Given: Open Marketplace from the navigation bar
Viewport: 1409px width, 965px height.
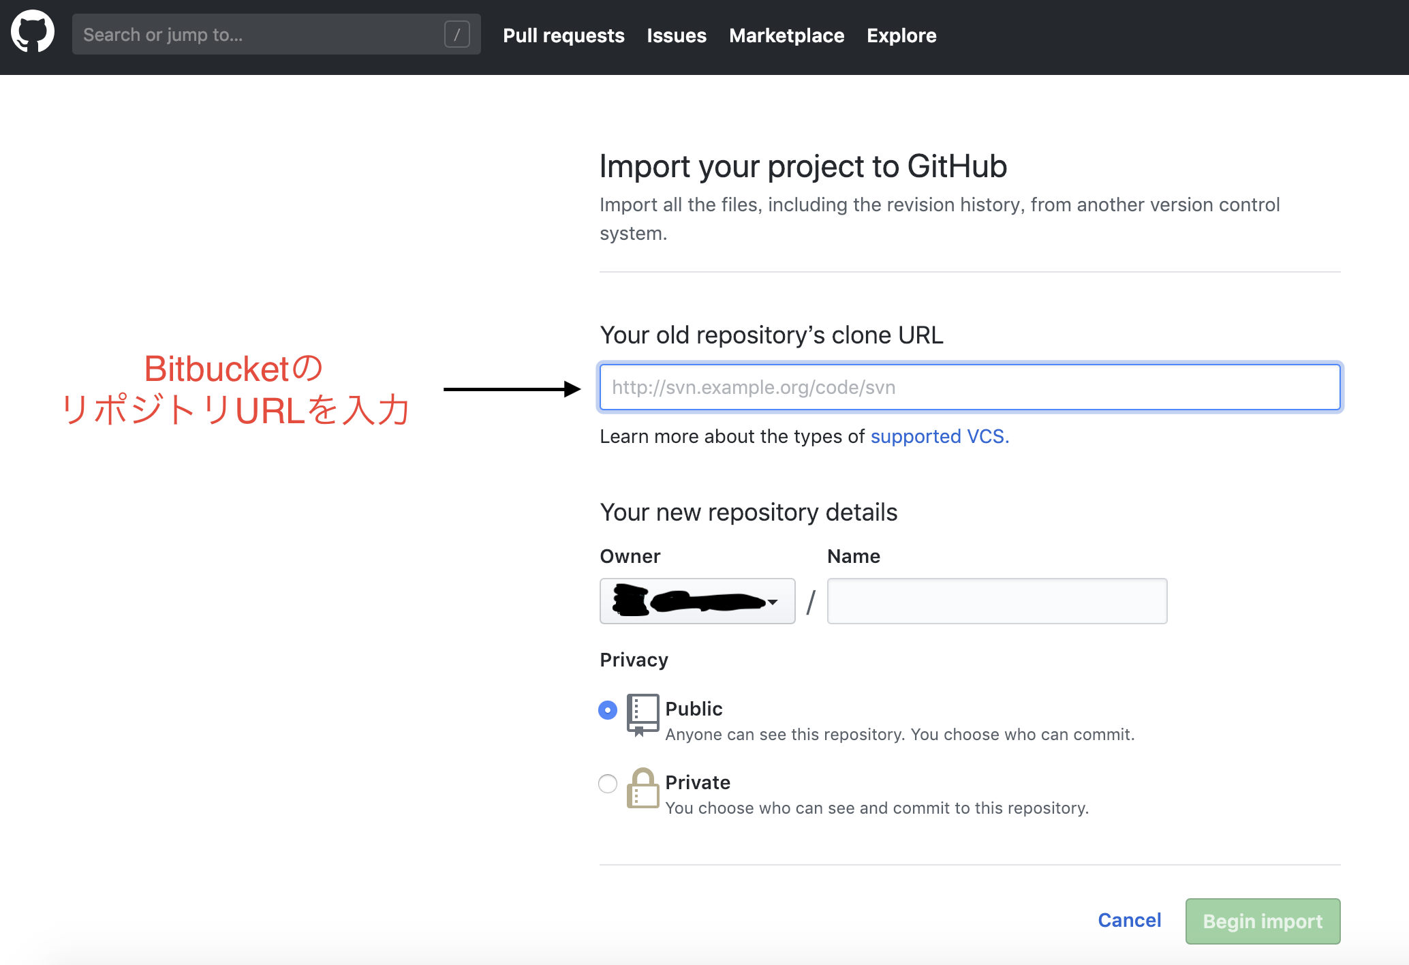Looking at the screenshot, I should point(786,35).
